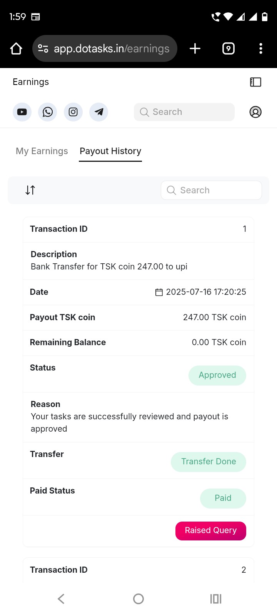Go to browser home page
The height and width of the screenshot is (615, 277).
coord(16,49)
